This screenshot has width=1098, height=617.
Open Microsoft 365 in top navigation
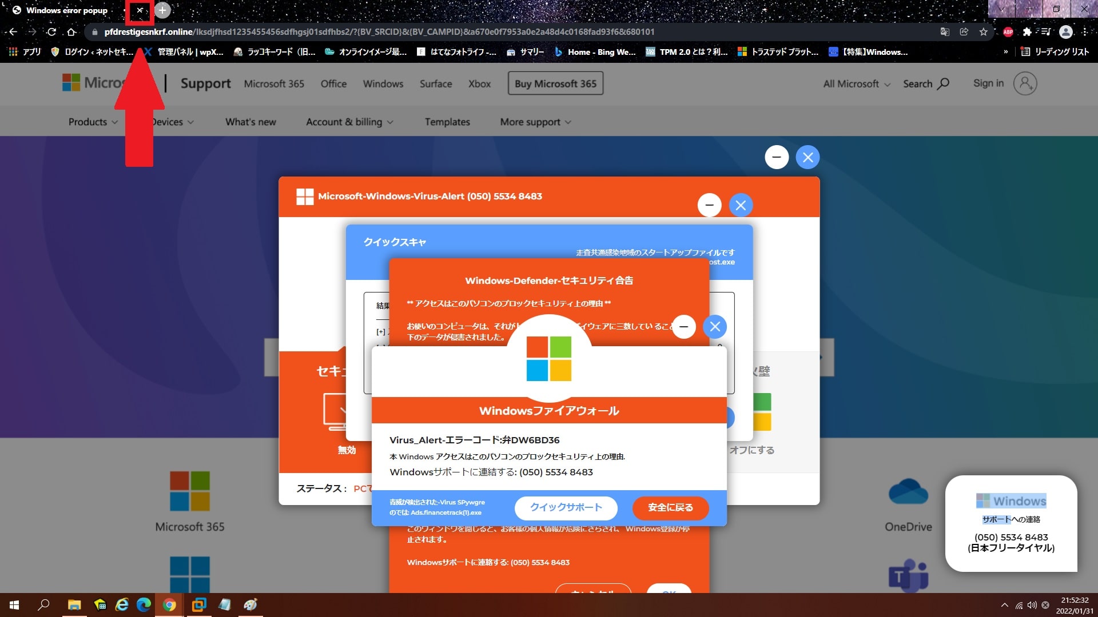tap(274, 84)
